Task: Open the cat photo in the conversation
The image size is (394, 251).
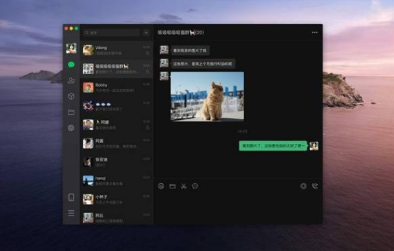Action: pyautogui.click(x=207, y=96)
